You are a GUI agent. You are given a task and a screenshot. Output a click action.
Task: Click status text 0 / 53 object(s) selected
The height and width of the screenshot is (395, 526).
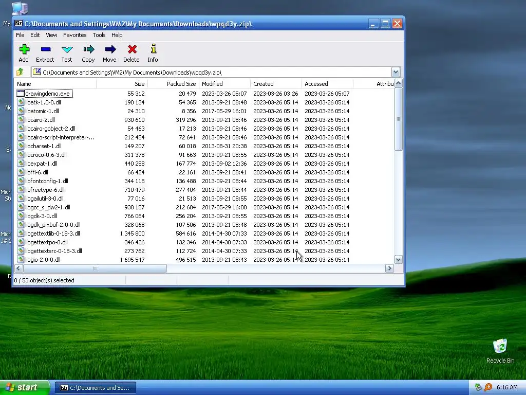(44, 280)
